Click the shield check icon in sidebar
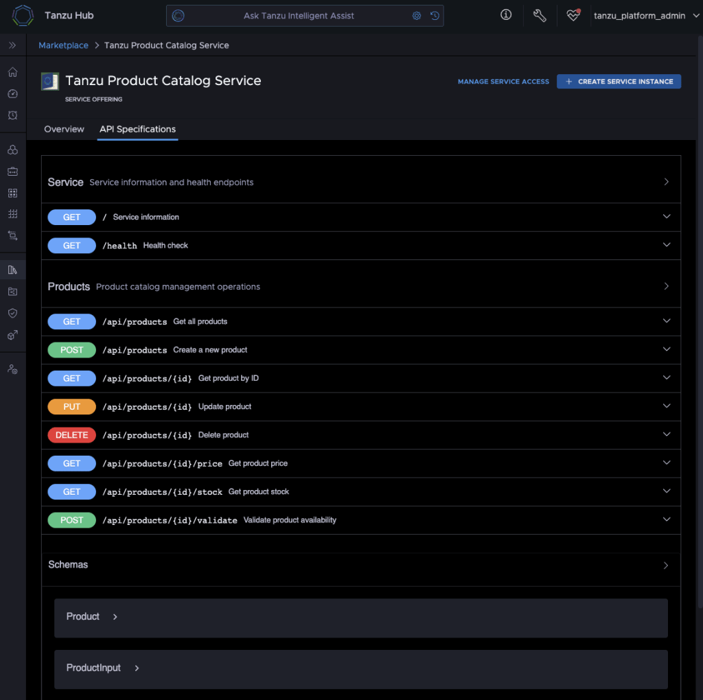Image resolution: width=703 pixels, height=700 pixels. point(12,313)
